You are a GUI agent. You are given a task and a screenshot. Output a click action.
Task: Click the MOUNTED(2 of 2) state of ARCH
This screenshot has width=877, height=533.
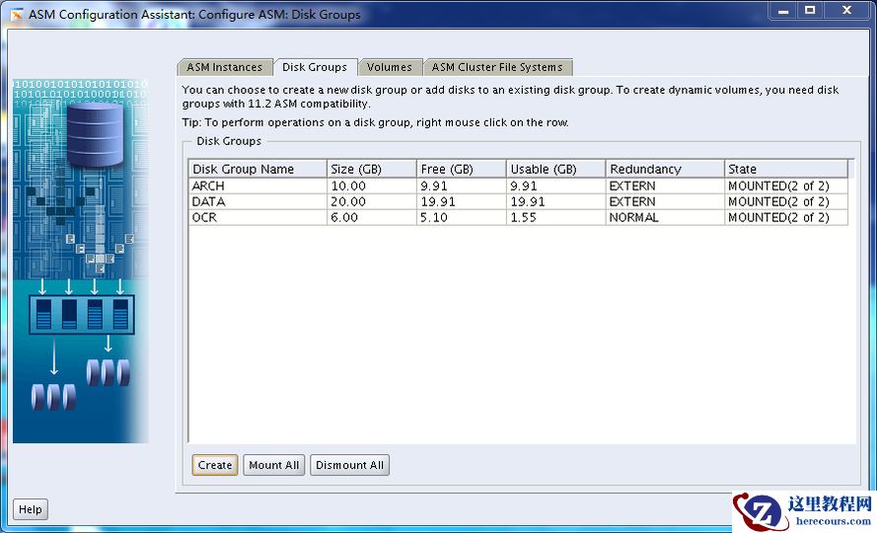click(x=786, y=186)
